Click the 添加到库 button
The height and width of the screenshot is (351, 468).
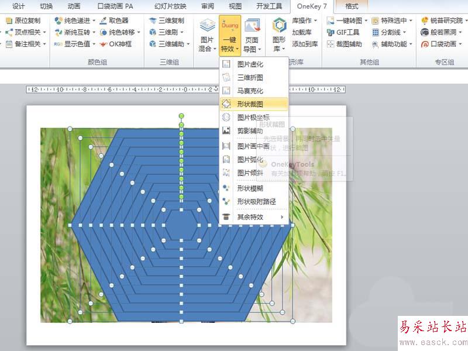[305, 44]
